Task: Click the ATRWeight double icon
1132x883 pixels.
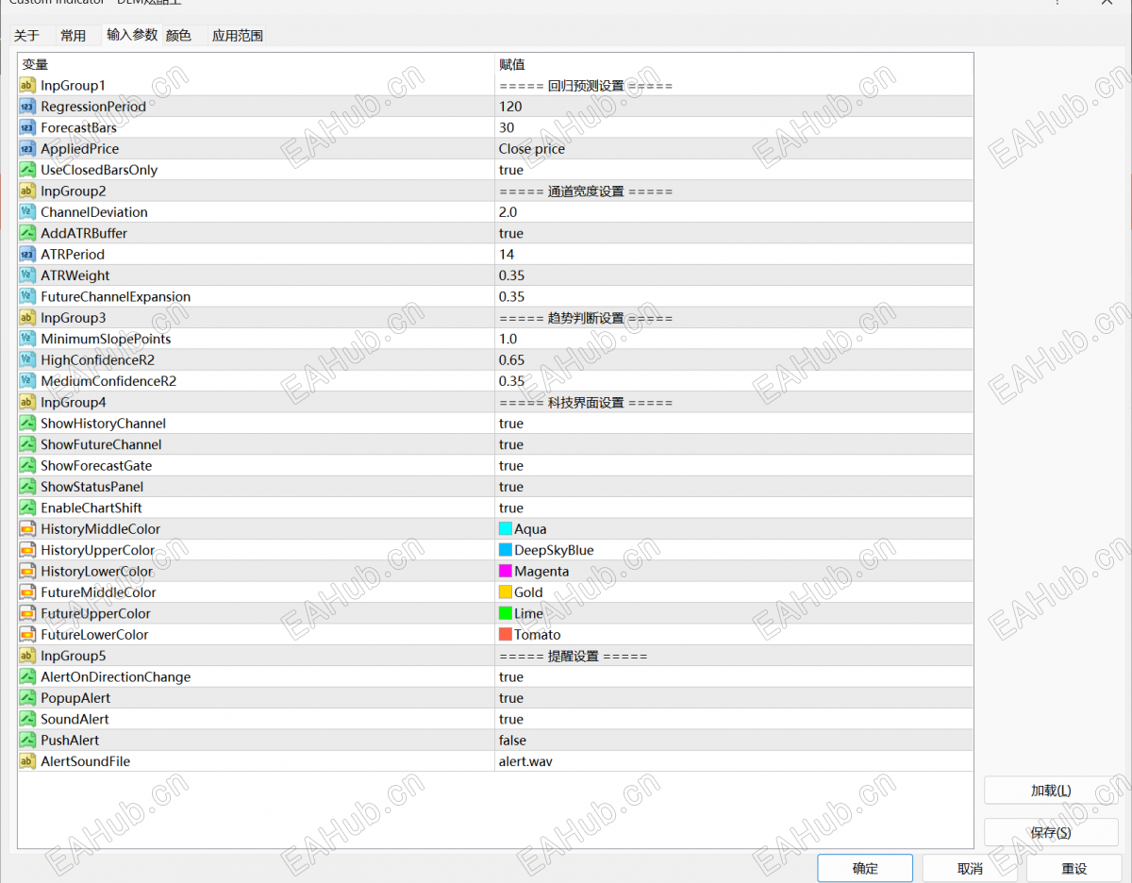Action: point(27,275)
